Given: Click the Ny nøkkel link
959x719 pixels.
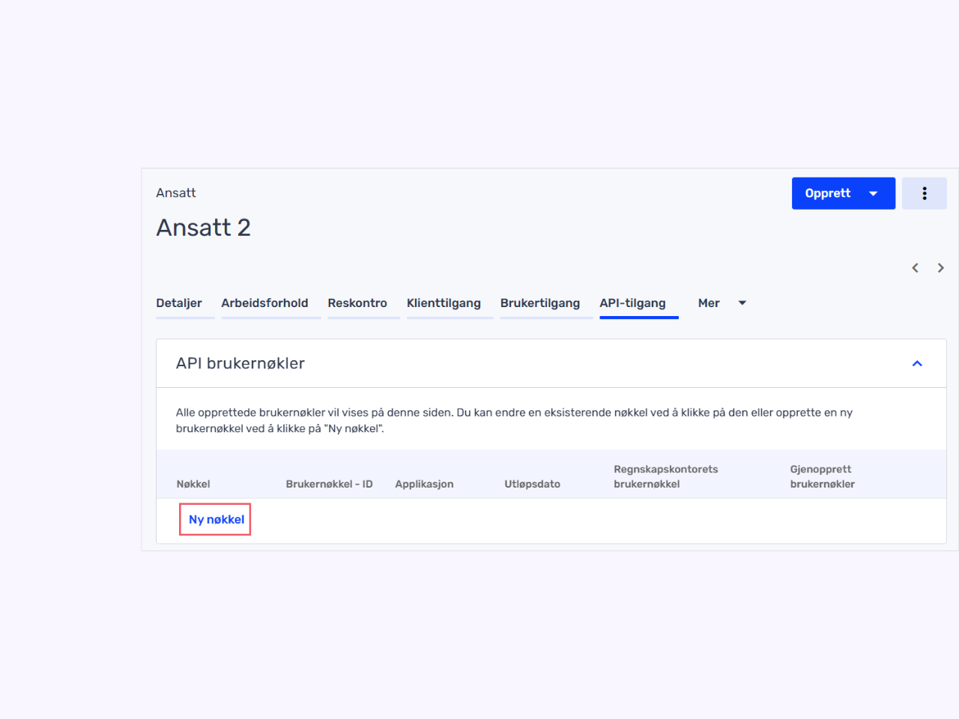Looking at the screenshot, I should click(217, 520).
